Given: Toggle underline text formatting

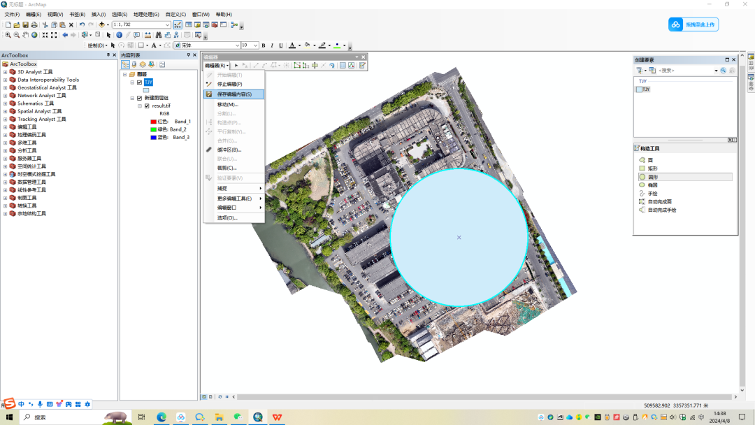Looking at the screenshot, I should point(281,45).
